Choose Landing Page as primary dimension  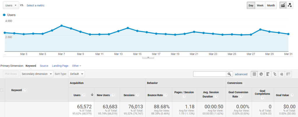tap(60, 66)
